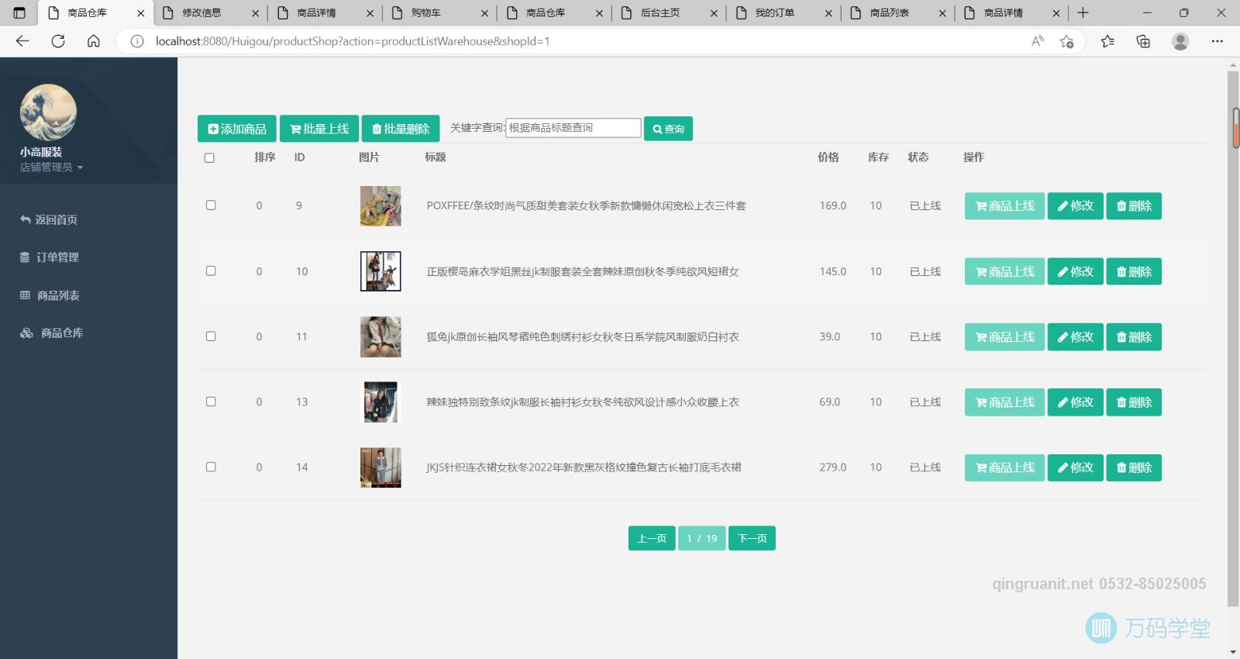The image size is (1240, 659).
Task: Open thumbnail of JKJS针织连衣裙 product
Action: point(381,468)
